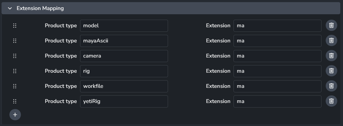Delete the rig mapping row
Screen dimensions: 343x126
tap(331, 71)
